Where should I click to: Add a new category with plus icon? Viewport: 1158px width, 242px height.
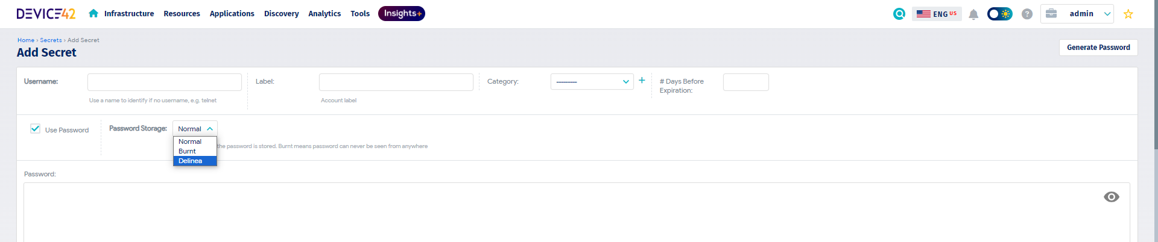[642, 80]
